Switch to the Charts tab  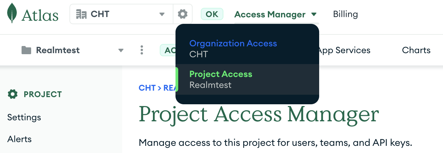(x=416, y=50)
